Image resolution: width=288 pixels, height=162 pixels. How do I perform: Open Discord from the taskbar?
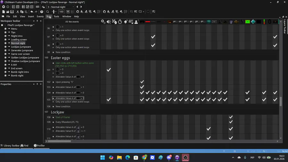[169, 158]
